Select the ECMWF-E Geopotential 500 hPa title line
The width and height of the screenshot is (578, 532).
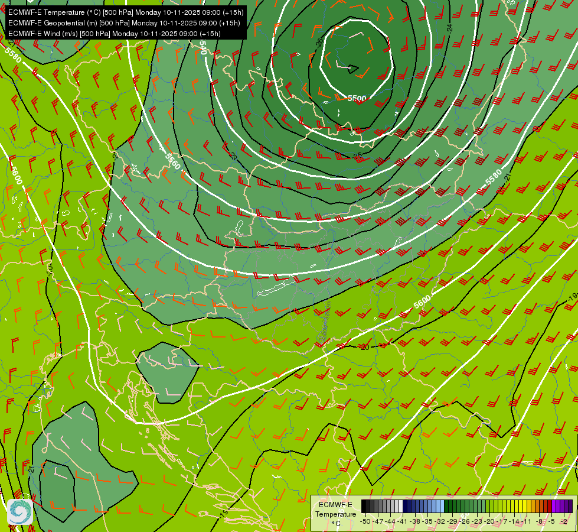click(124, 23)
